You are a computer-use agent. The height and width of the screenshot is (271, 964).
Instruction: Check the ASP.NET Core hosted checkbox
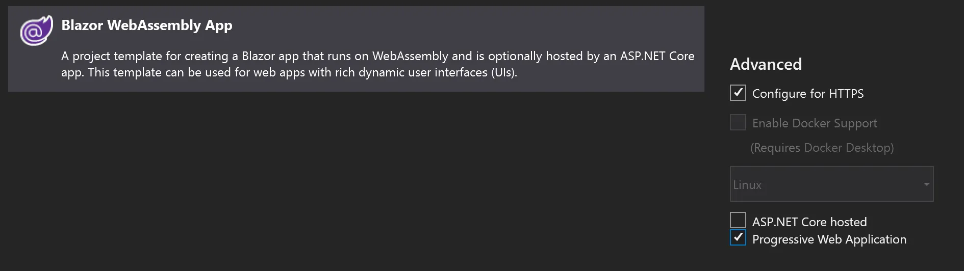pyautogui.click(x=738, y=220)
